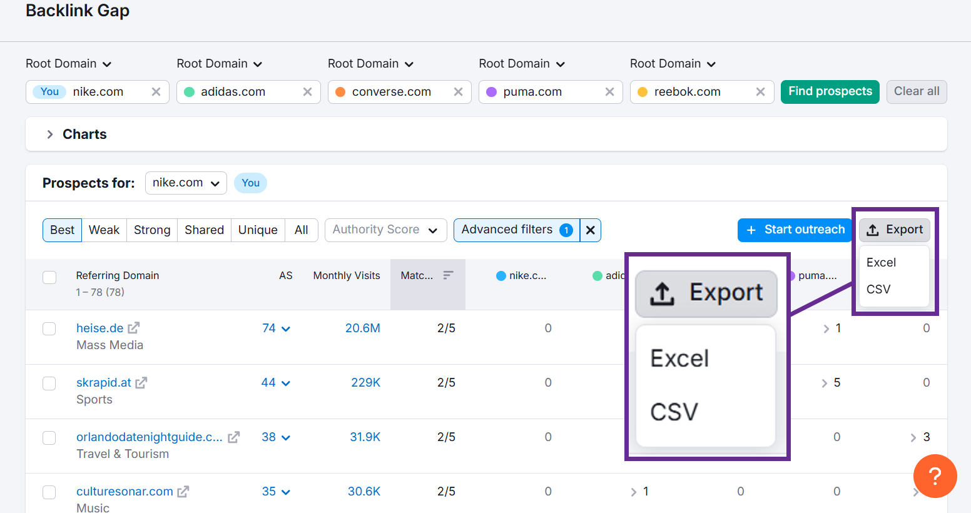Choose CSV from the Export menu
971x513 pixels.
tap(878, 289)
